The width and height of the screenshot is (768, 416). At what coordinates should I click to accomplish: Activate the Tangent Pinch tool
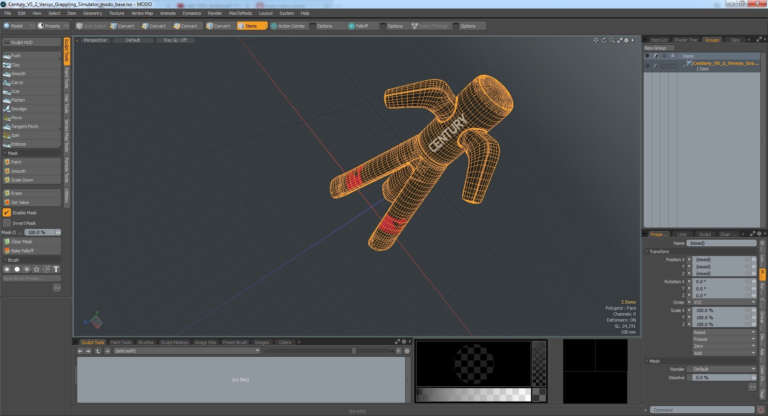tap(32, 126)
